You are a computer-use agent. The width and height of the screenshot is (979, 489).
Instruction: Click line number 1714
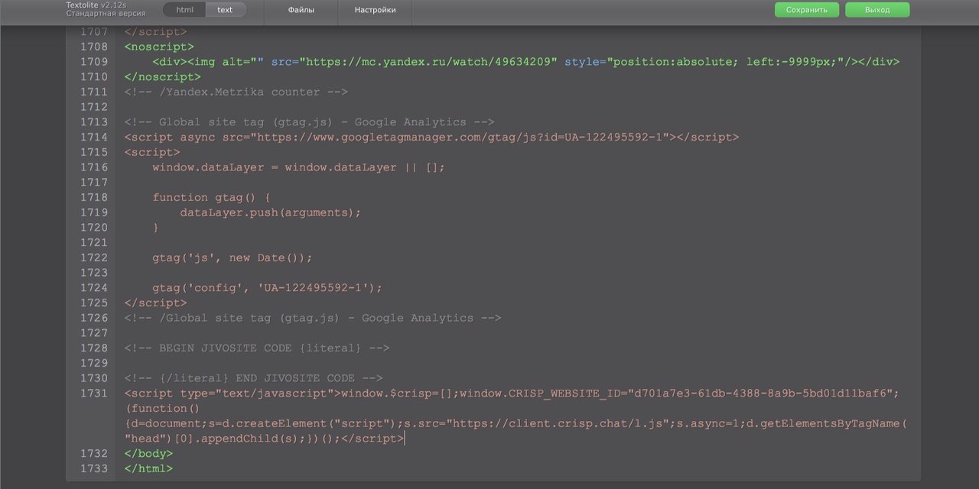tap(94, 138)
